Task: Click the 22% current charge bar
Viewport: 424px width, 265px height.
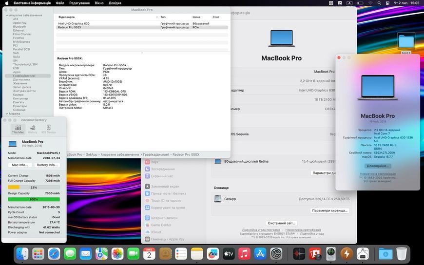Action: (x=34, y=187)
